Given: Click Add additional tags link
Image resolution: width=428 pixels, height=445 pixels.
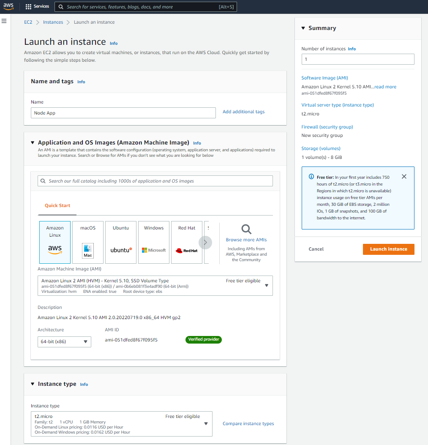Looking at the screenshot, I should click(243, 112).
